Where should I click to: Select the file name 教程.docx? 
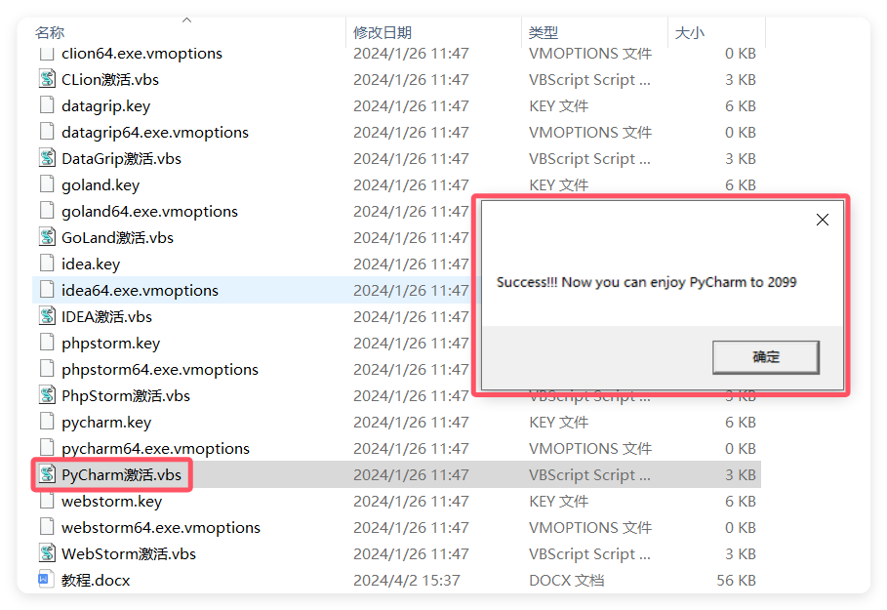point(96,581)
